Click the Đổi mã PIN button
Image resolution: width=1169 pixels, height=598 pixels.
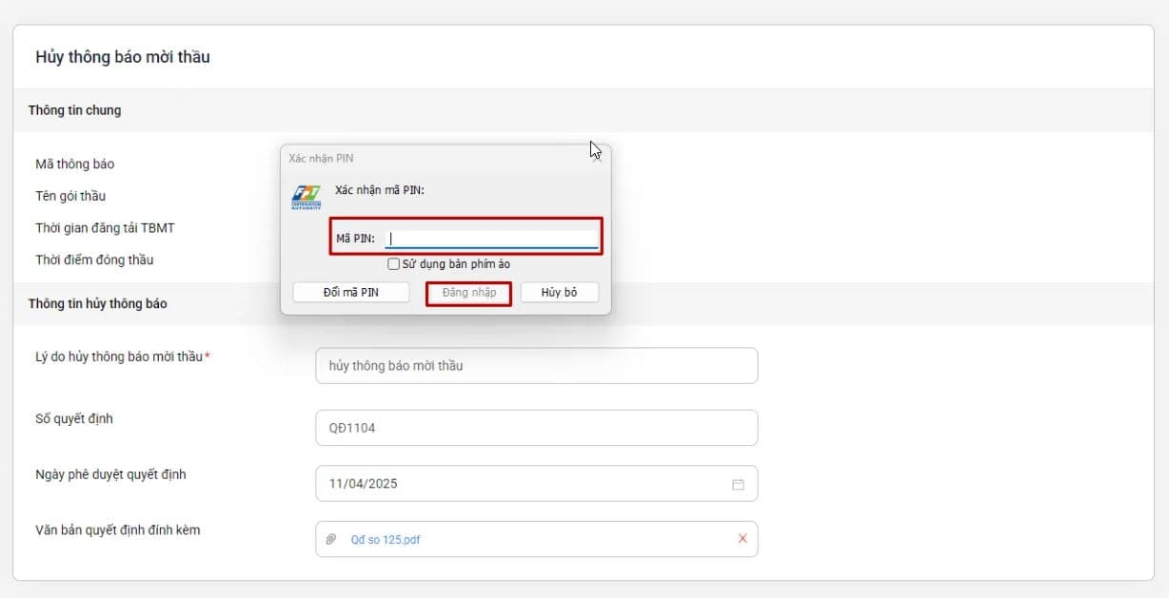click(351, 292)
